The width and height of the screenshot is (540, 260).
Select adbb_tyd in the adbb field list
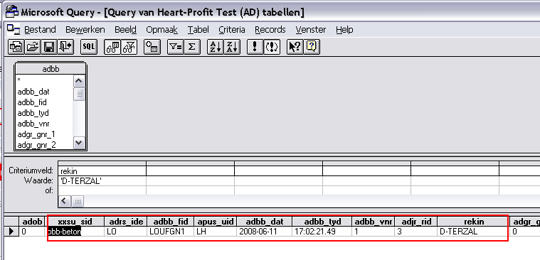33,113
